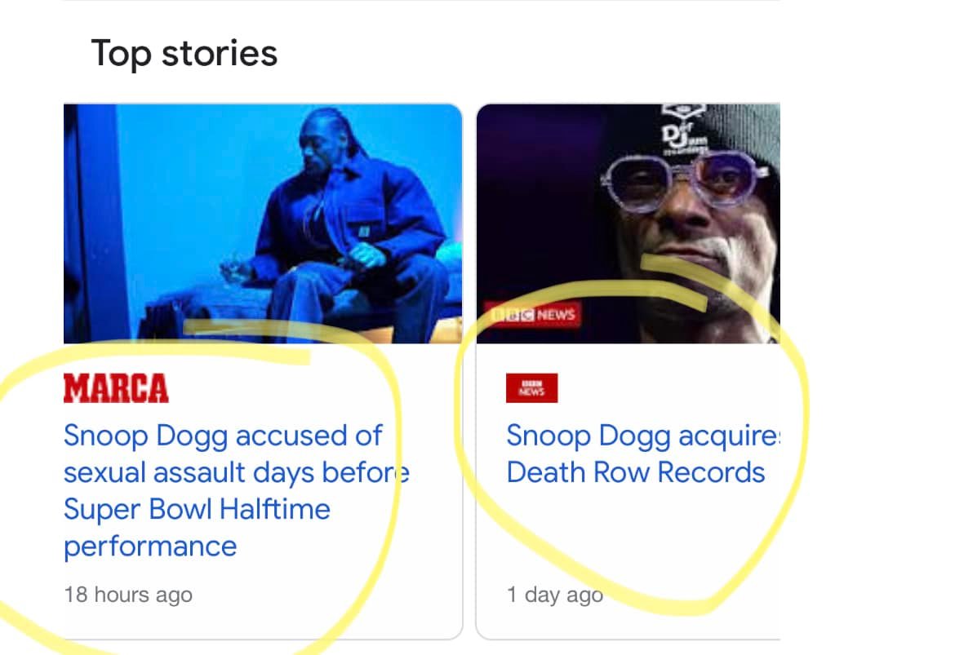The width and height of the screenshot is (955, 655).
Task: Click the word "performance" in the MARCA headline
Action: click(x=150, y=546)
